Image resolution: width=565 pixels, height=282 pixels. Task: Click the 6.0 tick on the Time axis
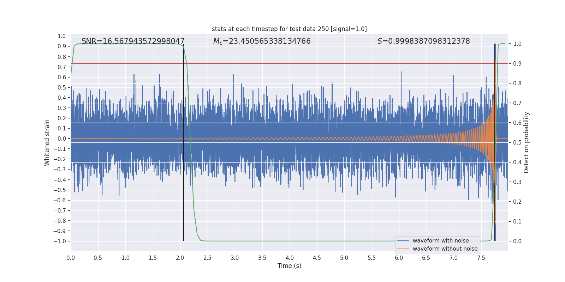[399, 258]
